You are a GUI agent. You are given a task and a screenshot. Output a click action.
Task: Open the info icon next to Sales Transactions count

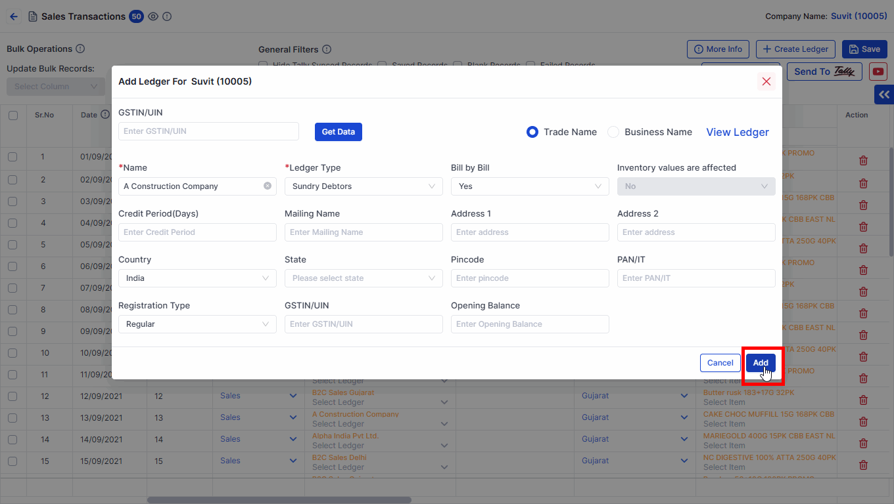(x=167, y=16)
